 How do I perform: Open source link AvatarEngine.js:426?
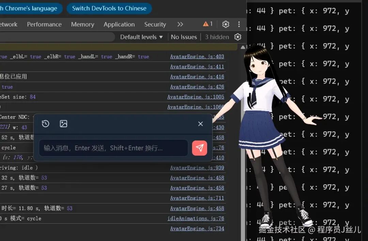click(197, 87)
